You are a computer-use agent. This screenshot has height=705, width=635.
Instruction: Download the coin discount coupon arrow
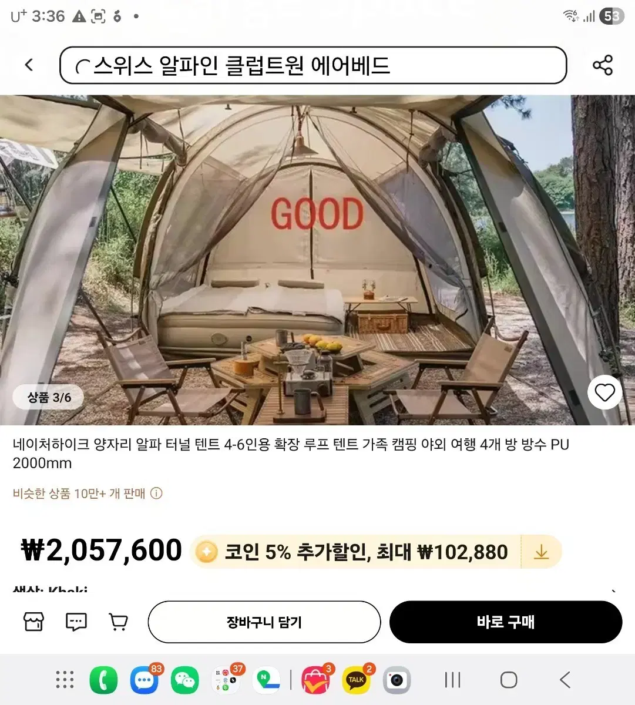pos(541,552)
